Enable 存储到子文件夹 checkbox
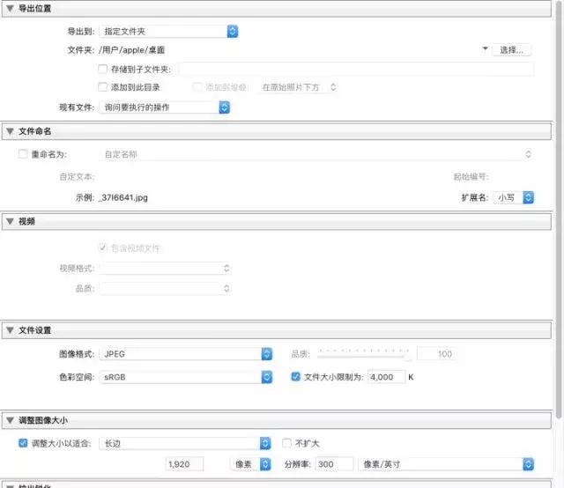Screen dimensions: 564x488 pos(102,69)
